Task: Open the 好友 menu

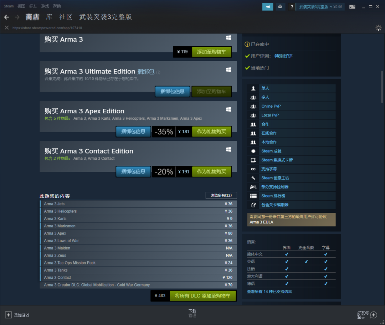Action: [x=33, y=6]
